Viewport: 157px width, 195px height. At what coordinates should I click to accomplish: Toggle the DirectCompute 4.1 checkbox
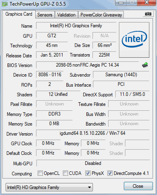point(110,173)
